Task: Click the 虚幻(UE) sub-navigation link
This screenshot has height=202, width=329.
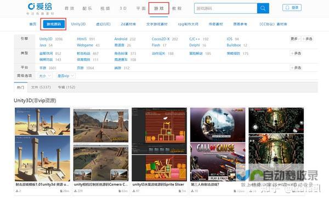Action: pos(103,24)
